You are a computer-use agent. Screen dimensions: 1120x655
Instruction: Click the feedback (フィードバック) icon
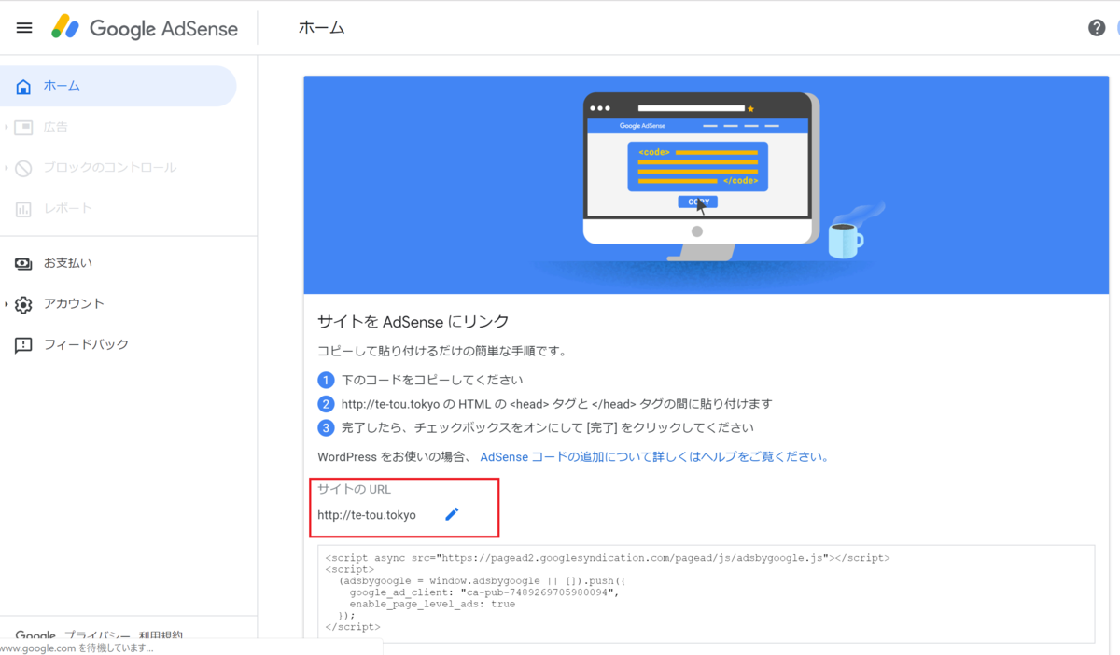(x=23, y=345)
